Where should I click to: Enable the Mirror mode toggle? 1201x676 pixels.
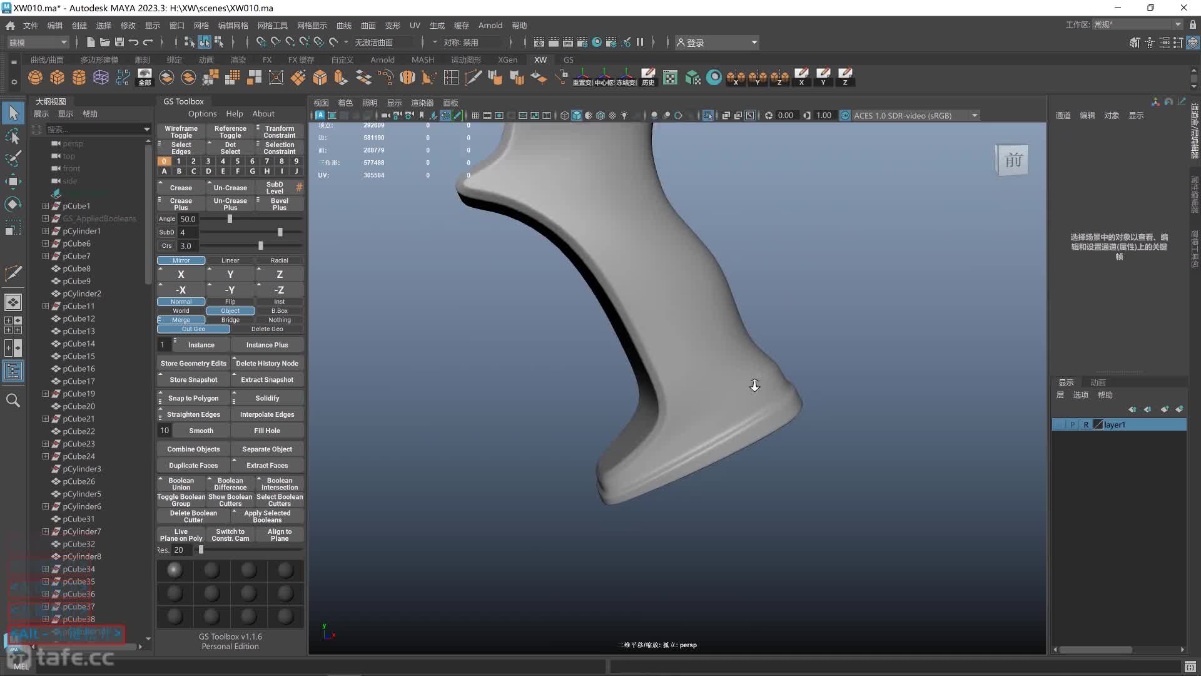181,260
